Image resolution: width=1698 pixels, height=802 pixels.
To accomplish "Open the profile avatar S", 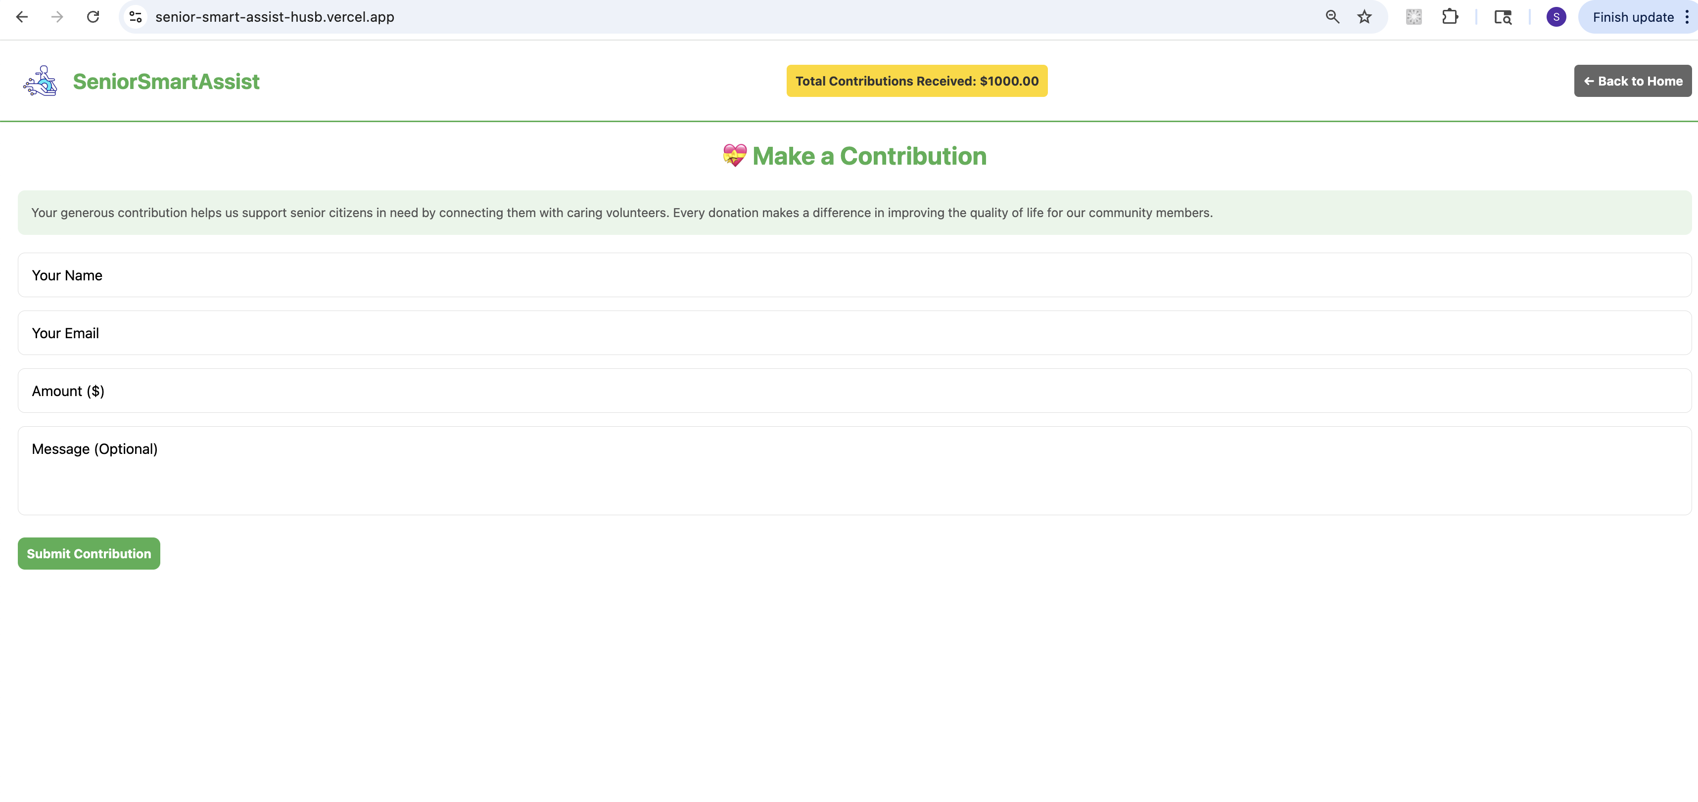I will 1556,17.
